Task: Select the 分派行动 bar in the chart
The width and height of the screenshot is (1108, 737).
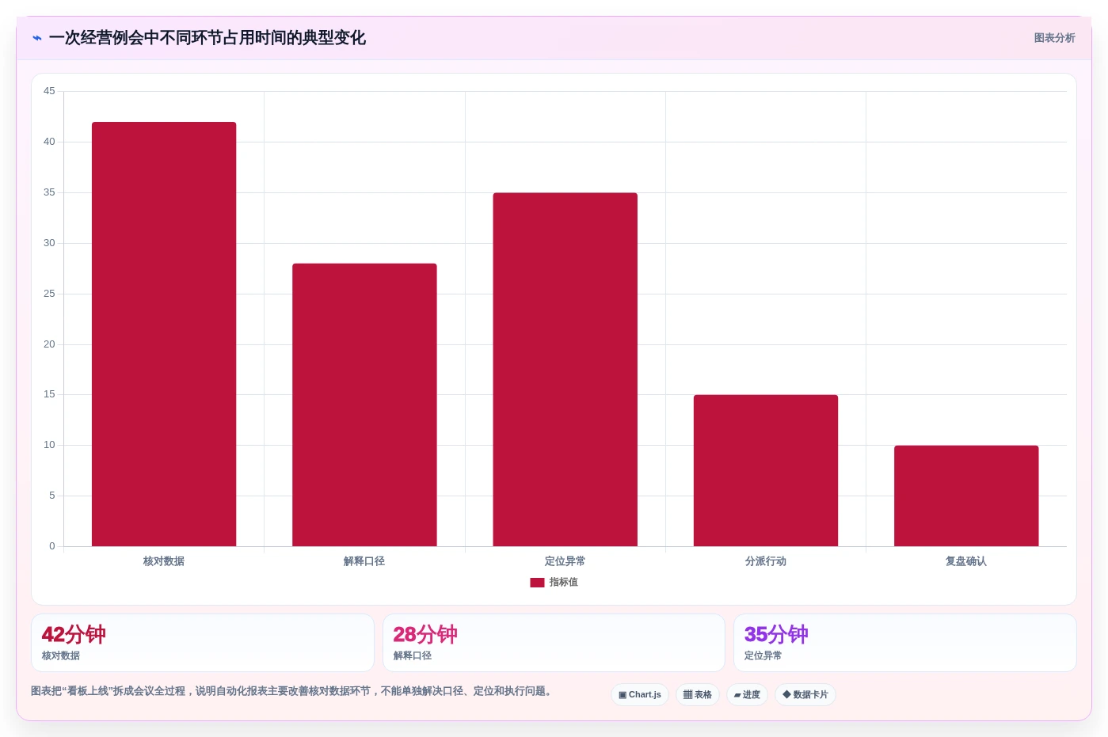Action: click(766, 470)
